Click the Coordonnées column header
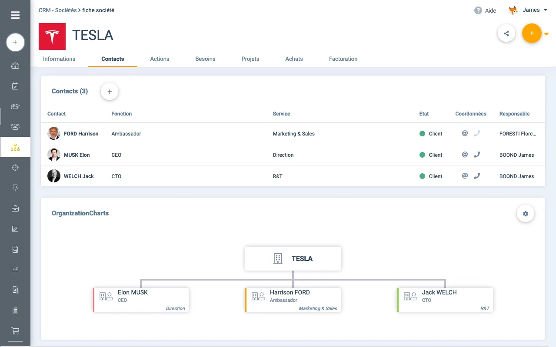 point(471,114)
